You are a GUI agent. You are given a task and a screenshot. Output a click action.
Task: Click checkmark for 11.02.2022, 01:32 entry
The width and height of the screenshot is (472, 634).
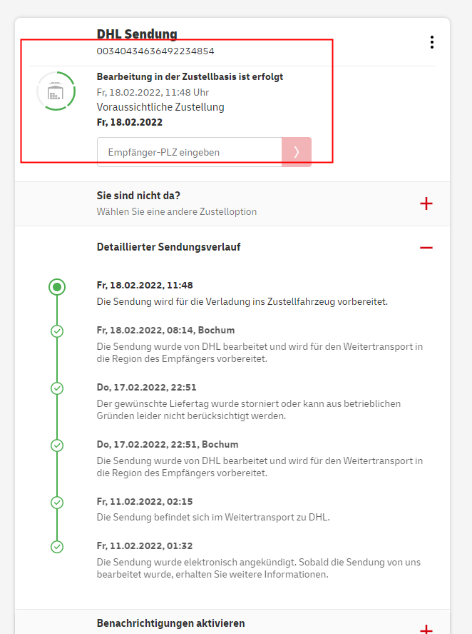tap(57, 547)
